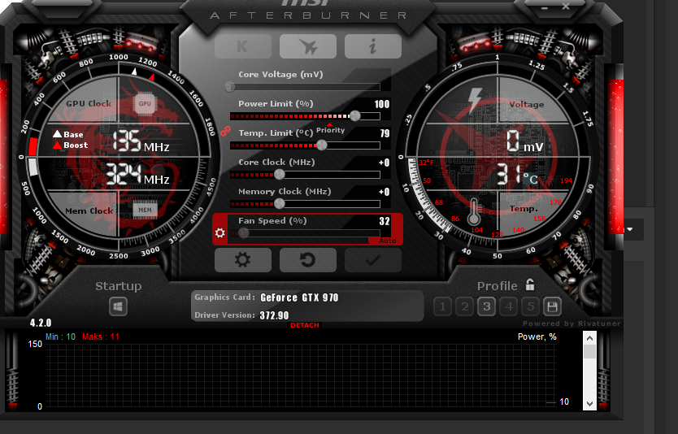Select profile slot 4
Screen dimensions: 678x434
point(509,307)
